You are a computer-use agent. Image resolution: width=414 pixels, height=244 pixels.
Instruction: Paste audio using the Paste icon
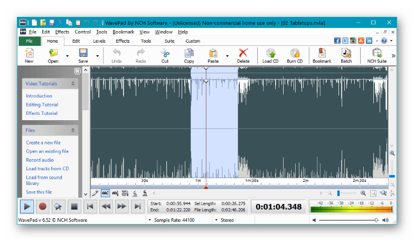pos(213,56)
